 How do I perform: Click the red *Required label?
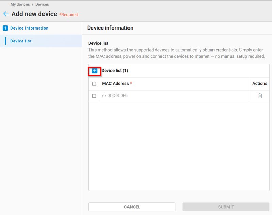coord(69,15)
